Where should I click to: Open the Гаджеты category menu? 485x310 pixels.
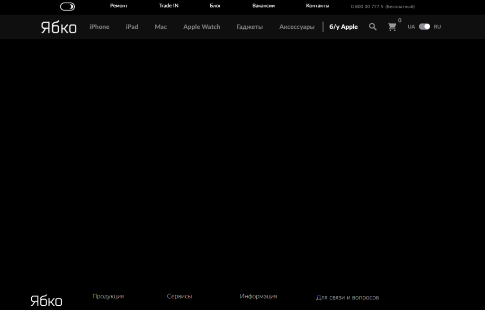[250, 27]
